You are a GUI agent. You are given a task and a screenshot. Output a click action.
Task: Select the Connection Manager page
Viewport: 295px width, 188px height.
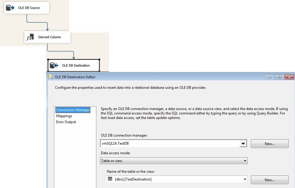pos(73,110)
